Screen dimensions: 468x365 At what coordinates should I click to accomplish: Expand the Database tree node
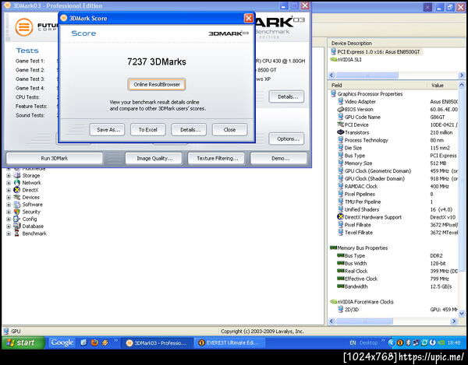9,226
